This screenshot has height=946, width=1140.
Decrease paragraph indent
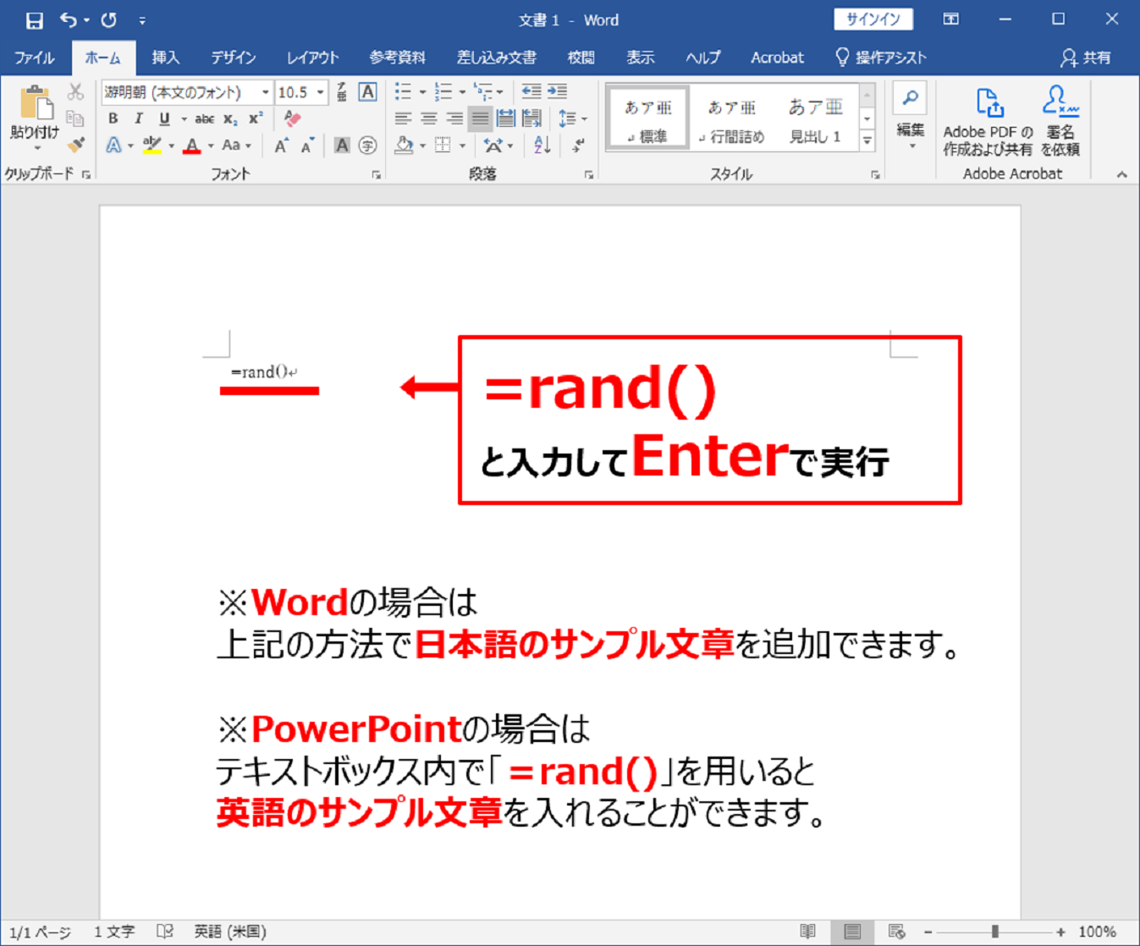(x=531, y=91)
